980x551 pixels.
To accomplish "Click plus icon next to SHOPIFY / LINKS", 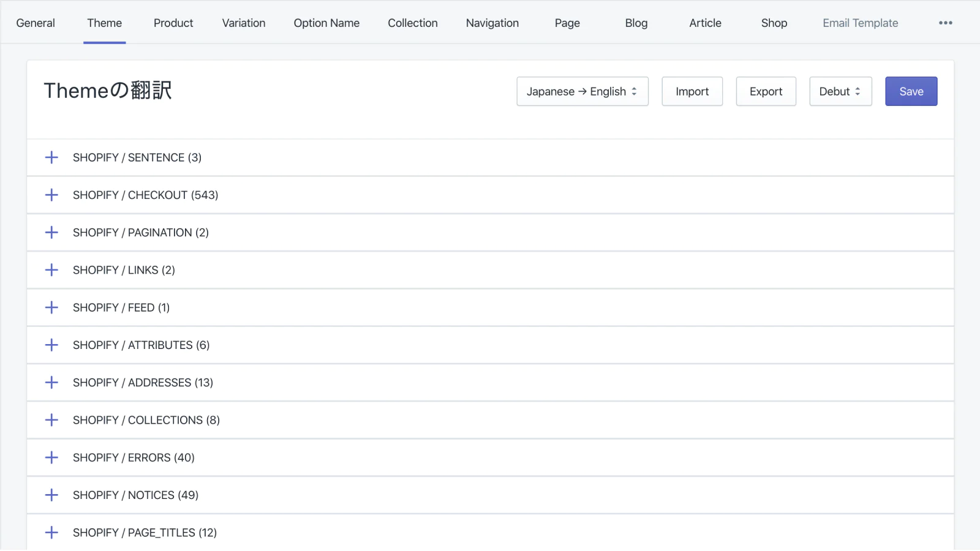I will (51, 270).
